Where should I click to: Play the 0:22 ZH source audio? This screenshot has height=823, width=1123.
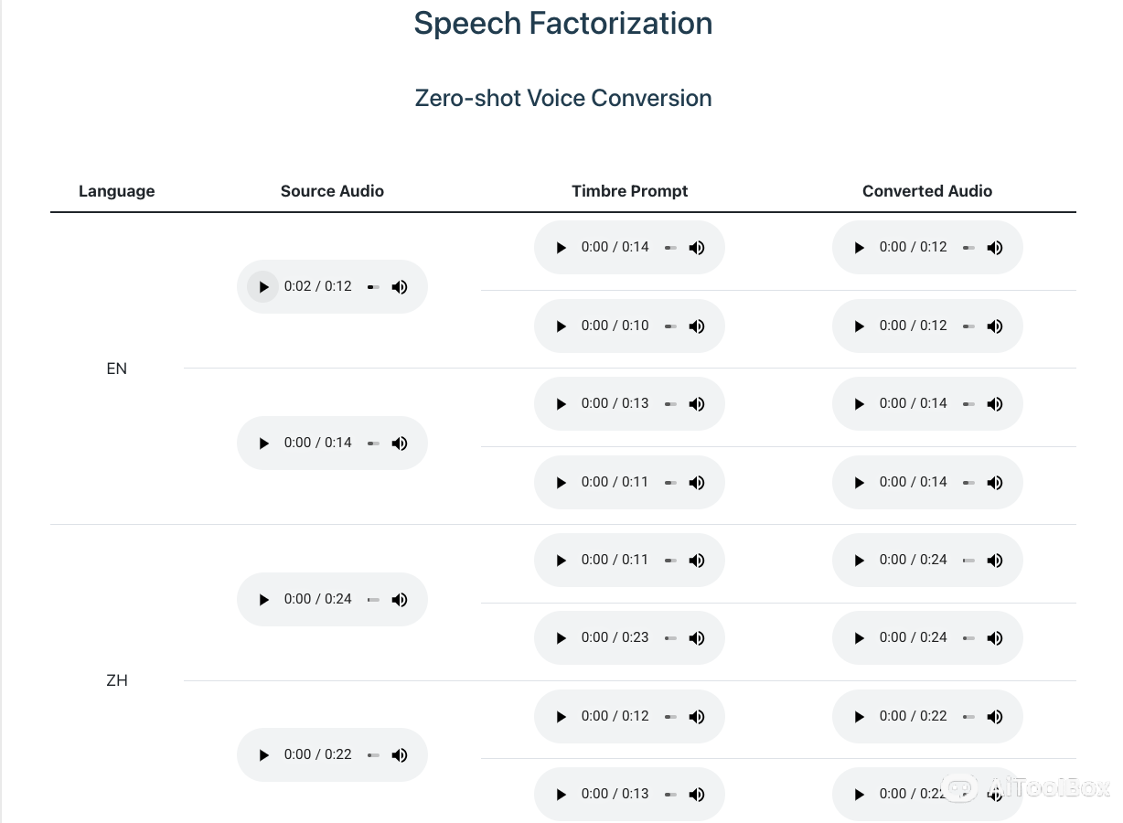(263, 755)
